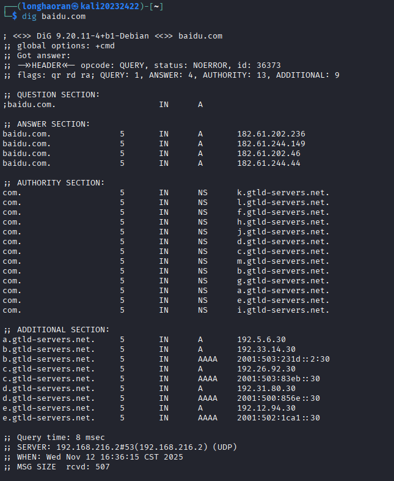Click the answer IP 182.61.244.149
This screenshot has width=394, height=481.
tap(271, 144)
